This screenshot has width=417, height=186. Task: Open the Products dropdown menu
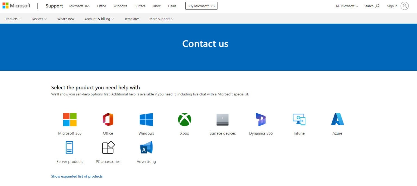coord(12,19)
